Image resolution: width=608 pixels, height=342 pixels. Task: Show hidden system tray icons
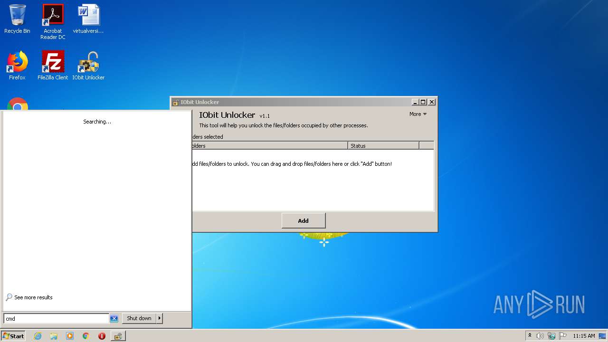530,336
